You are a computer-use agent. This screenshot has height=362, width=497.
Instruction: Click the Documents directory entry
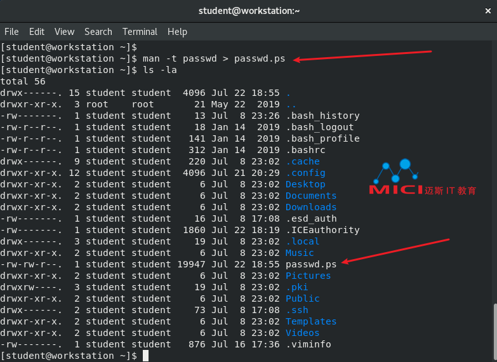[310, 196]
